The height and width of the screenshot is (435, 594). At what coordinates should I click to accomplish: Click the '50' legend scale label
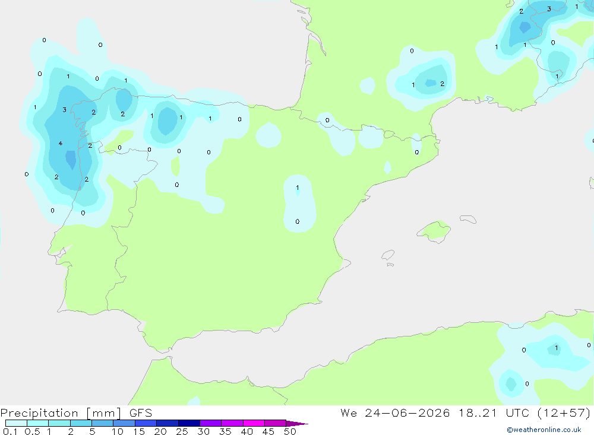[x=290, y=431]
